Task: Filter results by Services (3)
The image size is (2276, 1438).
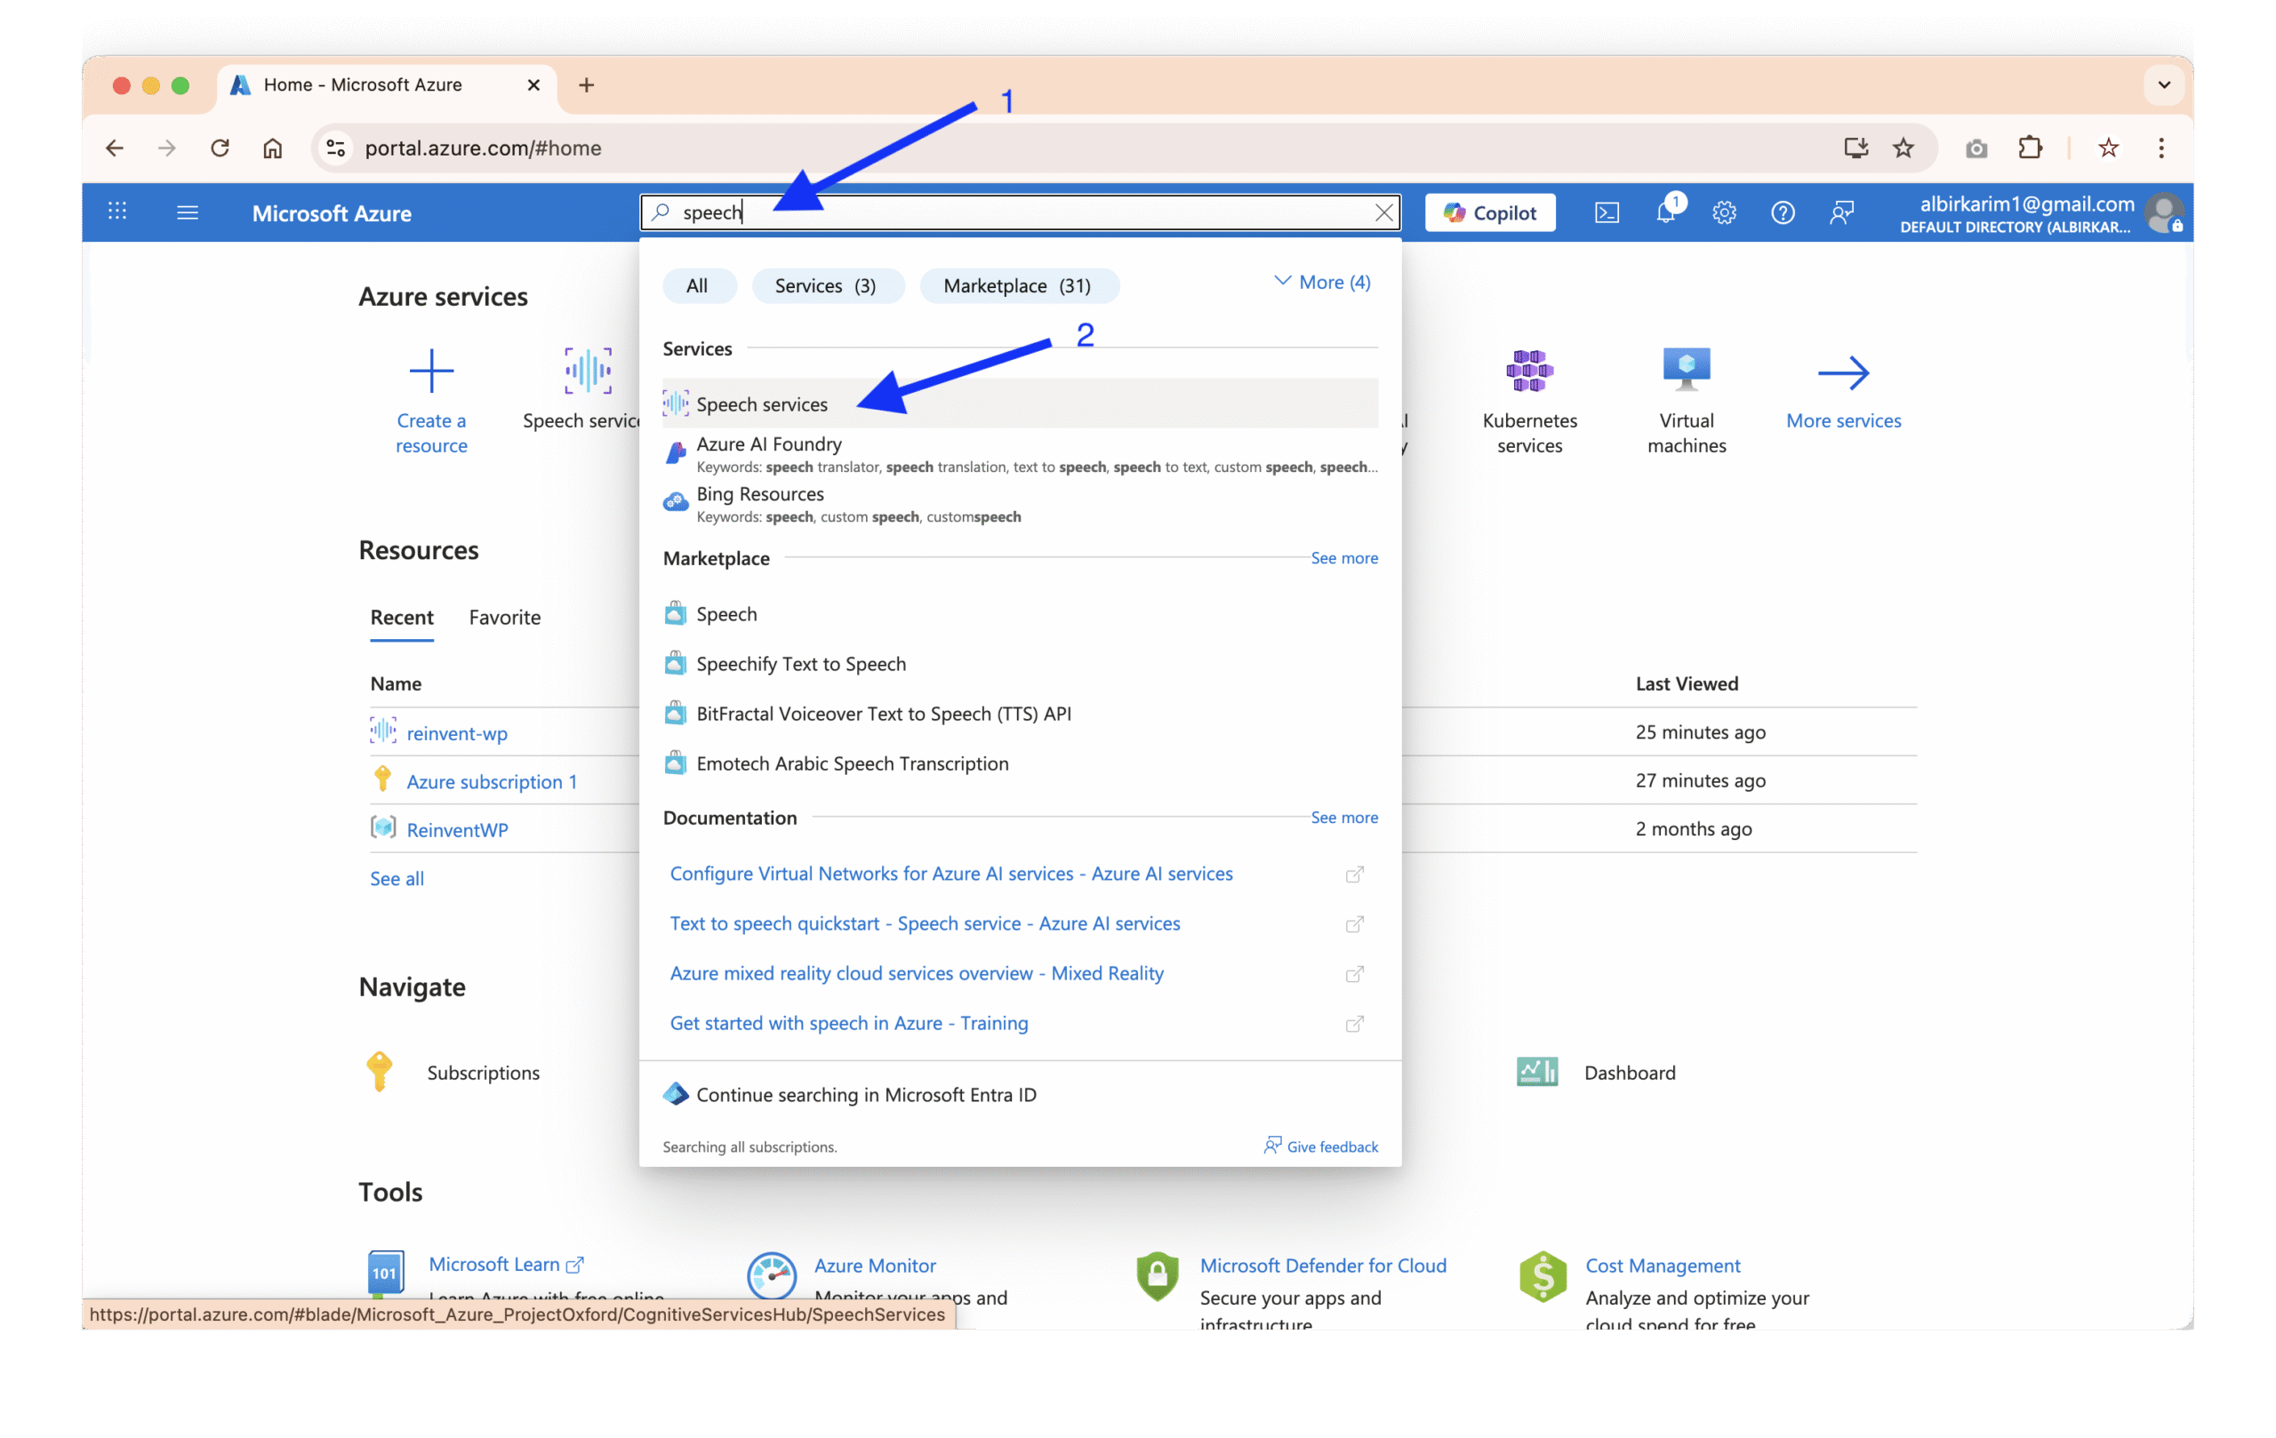Action: click(825, 286)
